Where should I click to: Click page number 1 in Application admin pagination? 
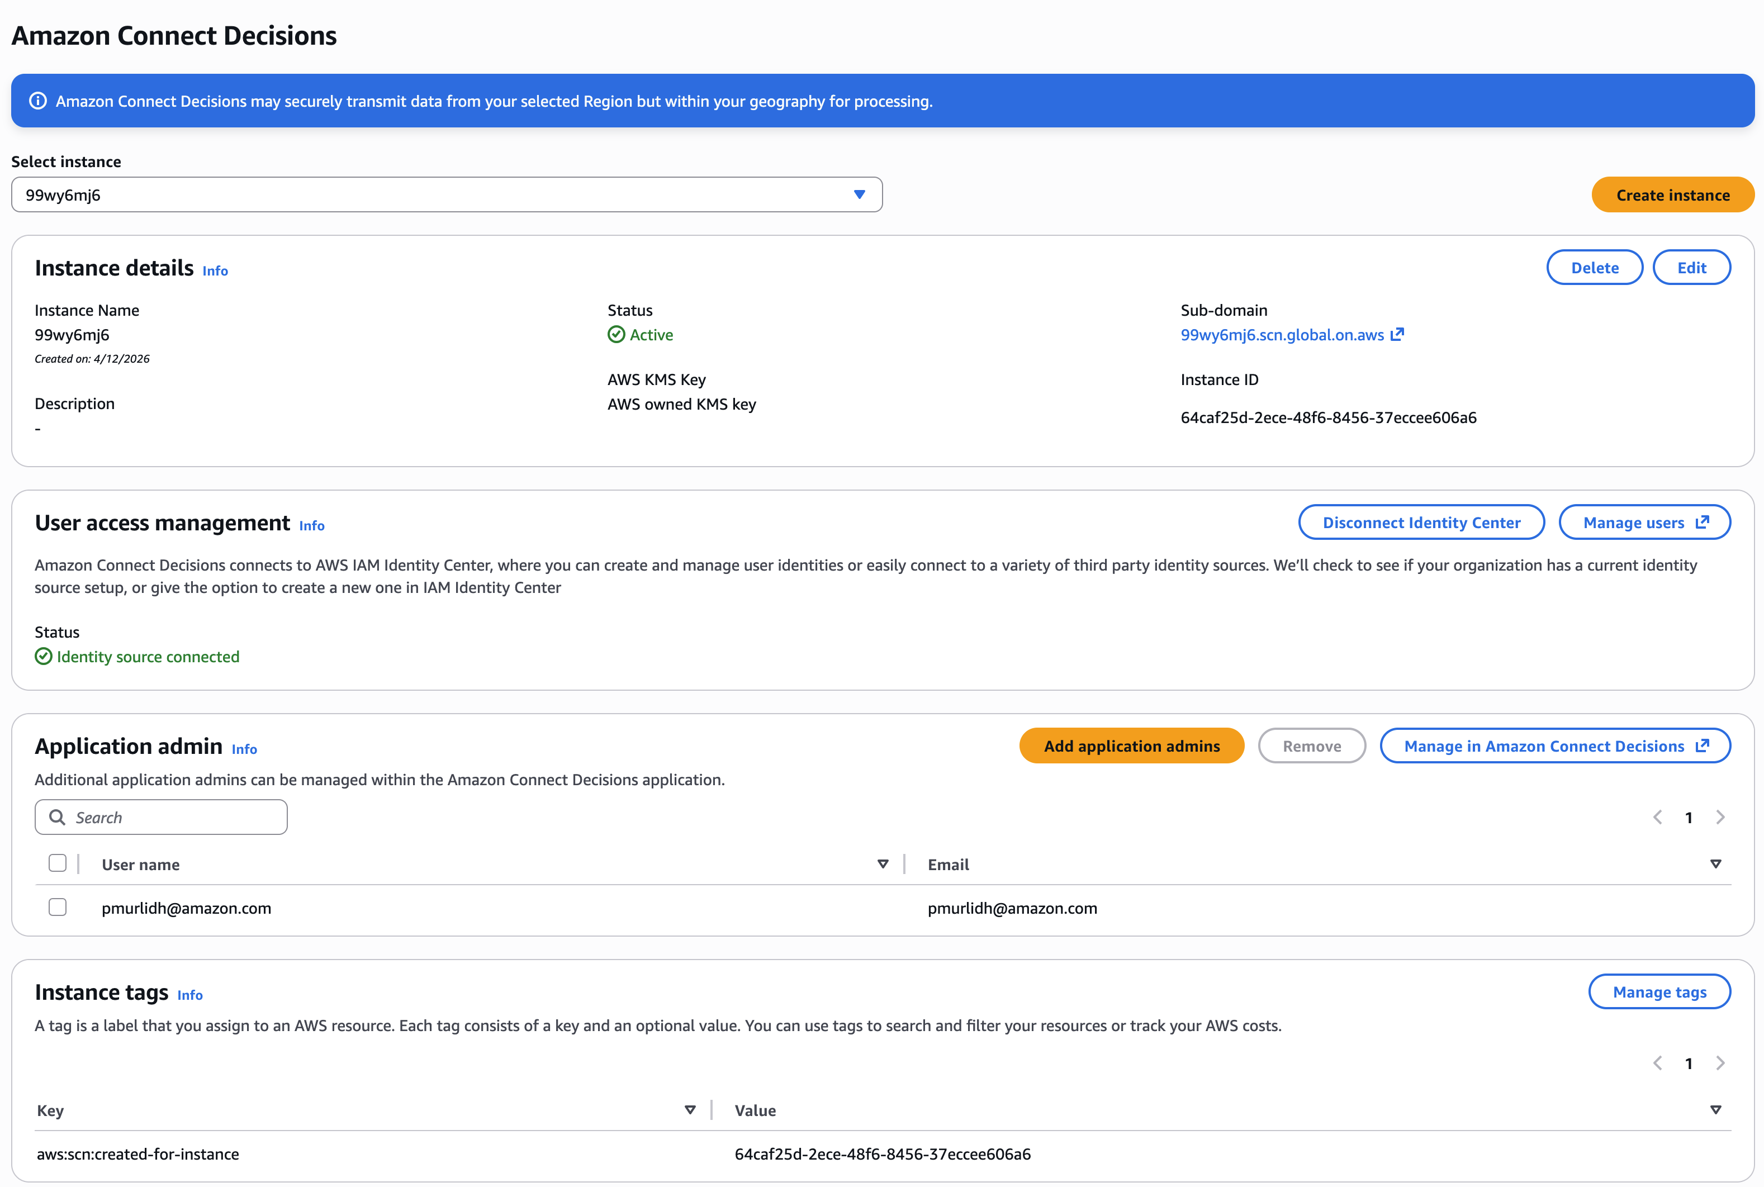click(1689, 818)
